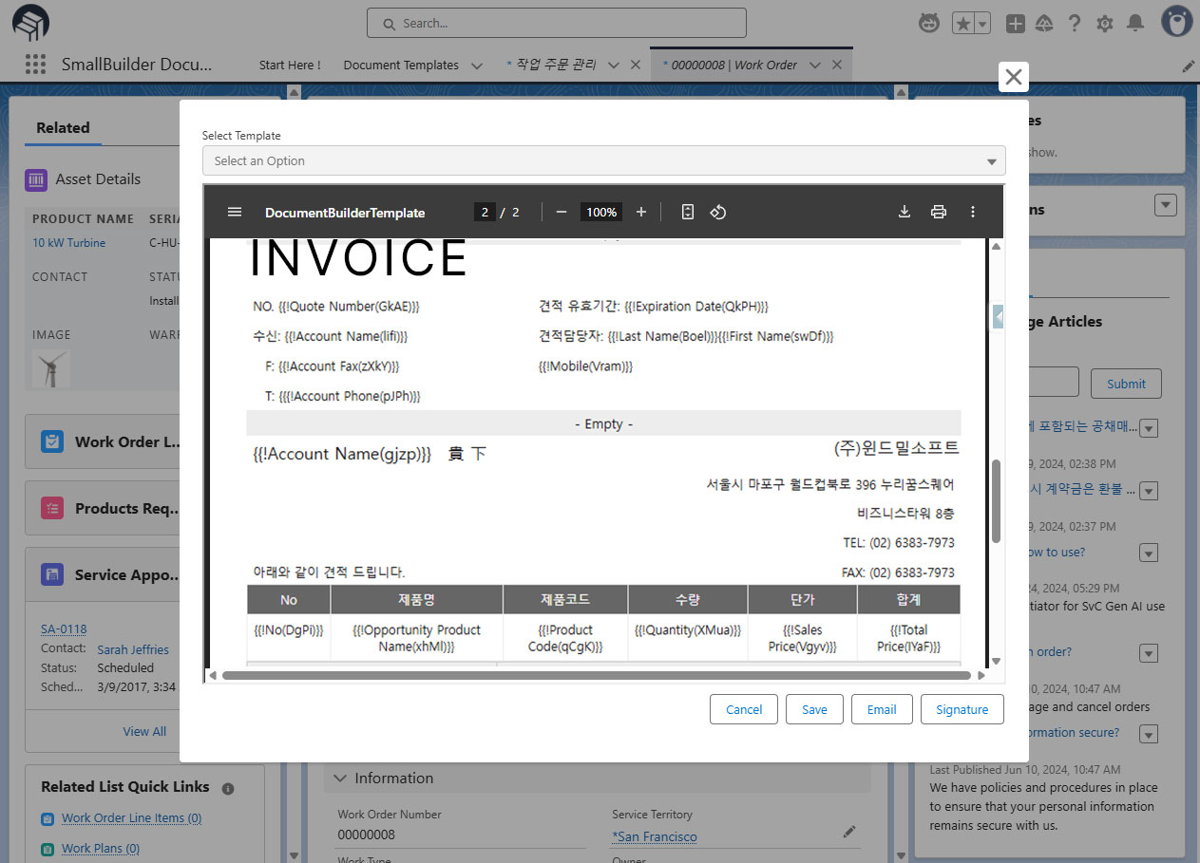Image resolution: width=1200 pixels, height=863 pixels.
Task: Edit navigation with pencil icon
Action: click(1189, 66)
